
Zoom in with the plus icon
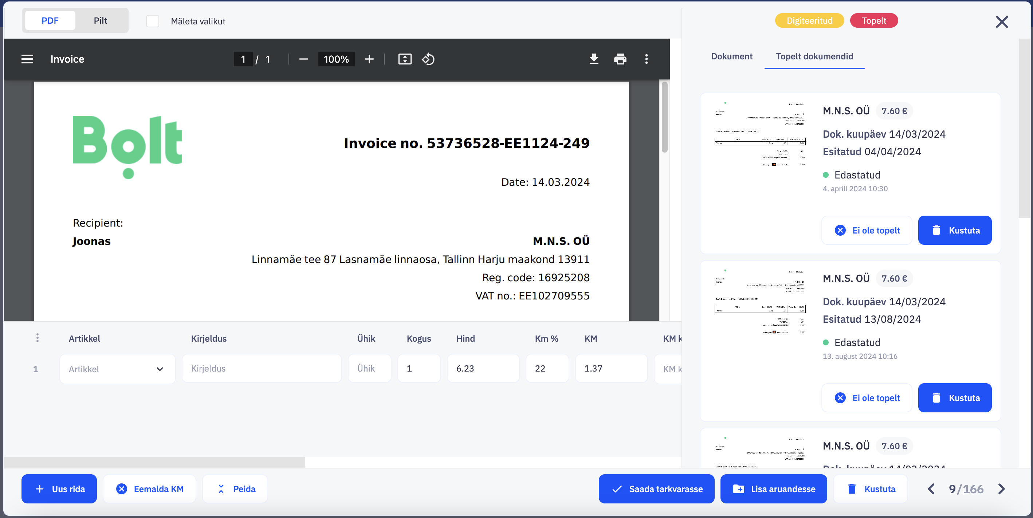pos(369,59)
